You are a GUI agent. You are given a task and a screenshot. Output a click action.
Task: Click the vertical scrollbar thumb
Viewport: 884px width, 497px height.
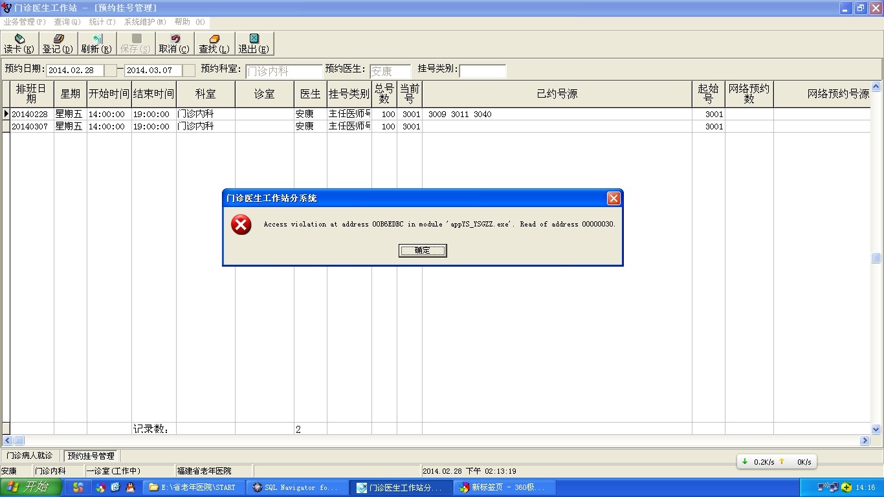pyautogui.click(x=876, y=258)
